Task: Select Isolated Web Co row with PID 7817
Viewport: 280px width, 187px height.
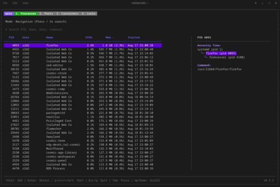Action: [83, 57]
